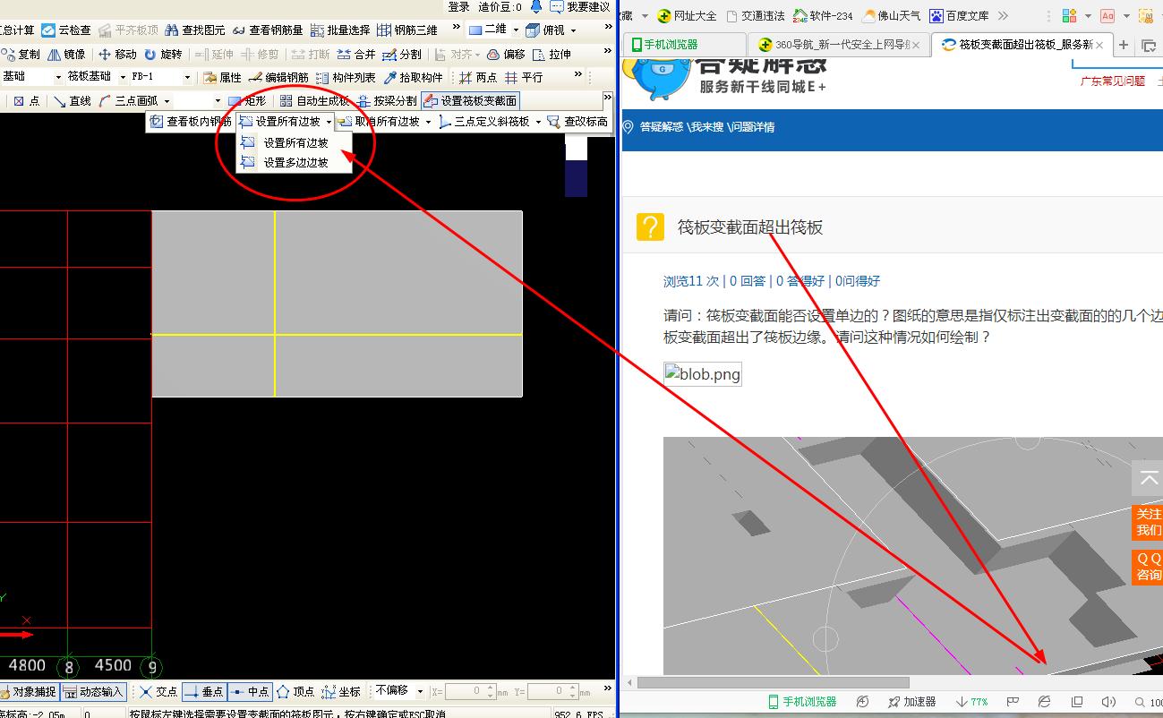
Task: Click 登录 login in the CAD app
Action: click(x=459, y=7)
